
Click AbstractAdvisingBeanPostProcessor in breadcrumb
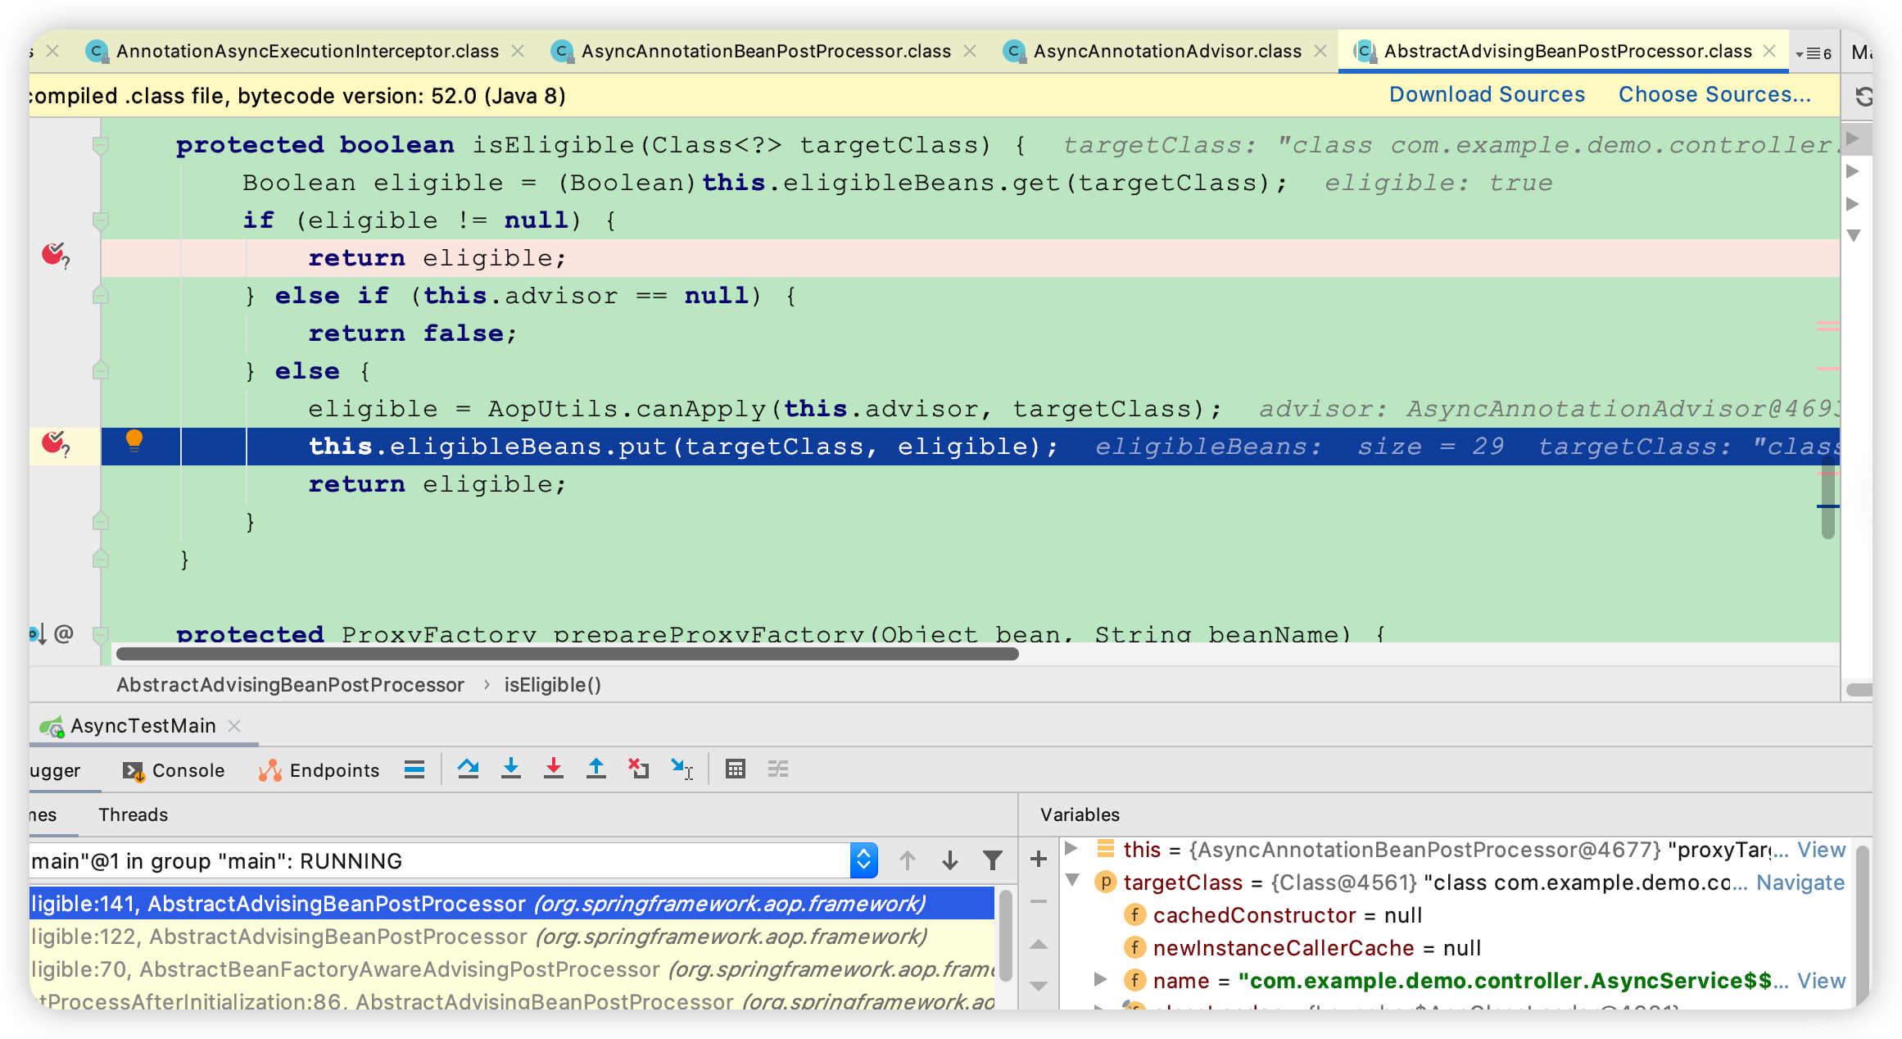[290, 685]
